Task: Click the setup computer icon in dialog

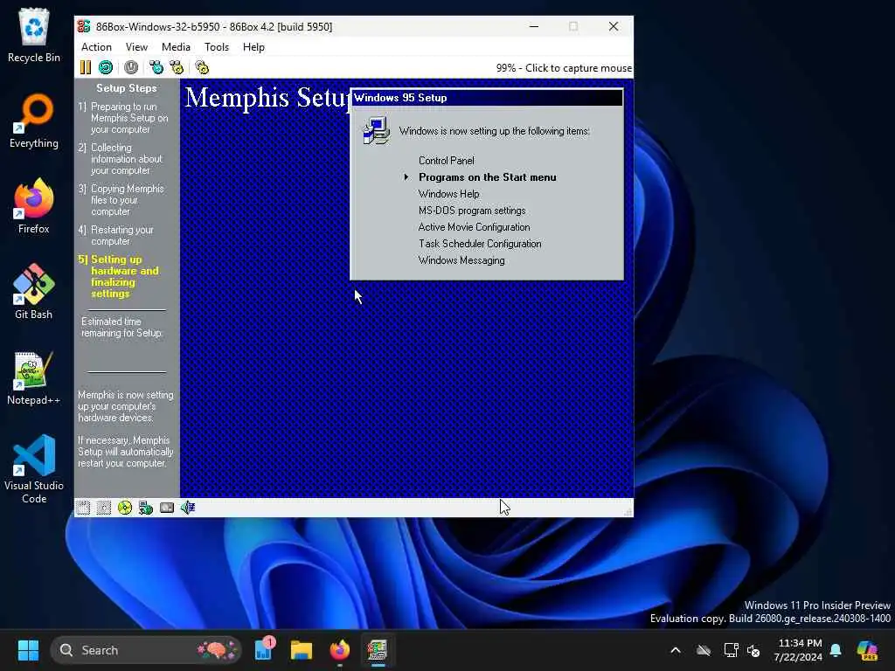Action: pyautogui.click(x=376, y=131)
